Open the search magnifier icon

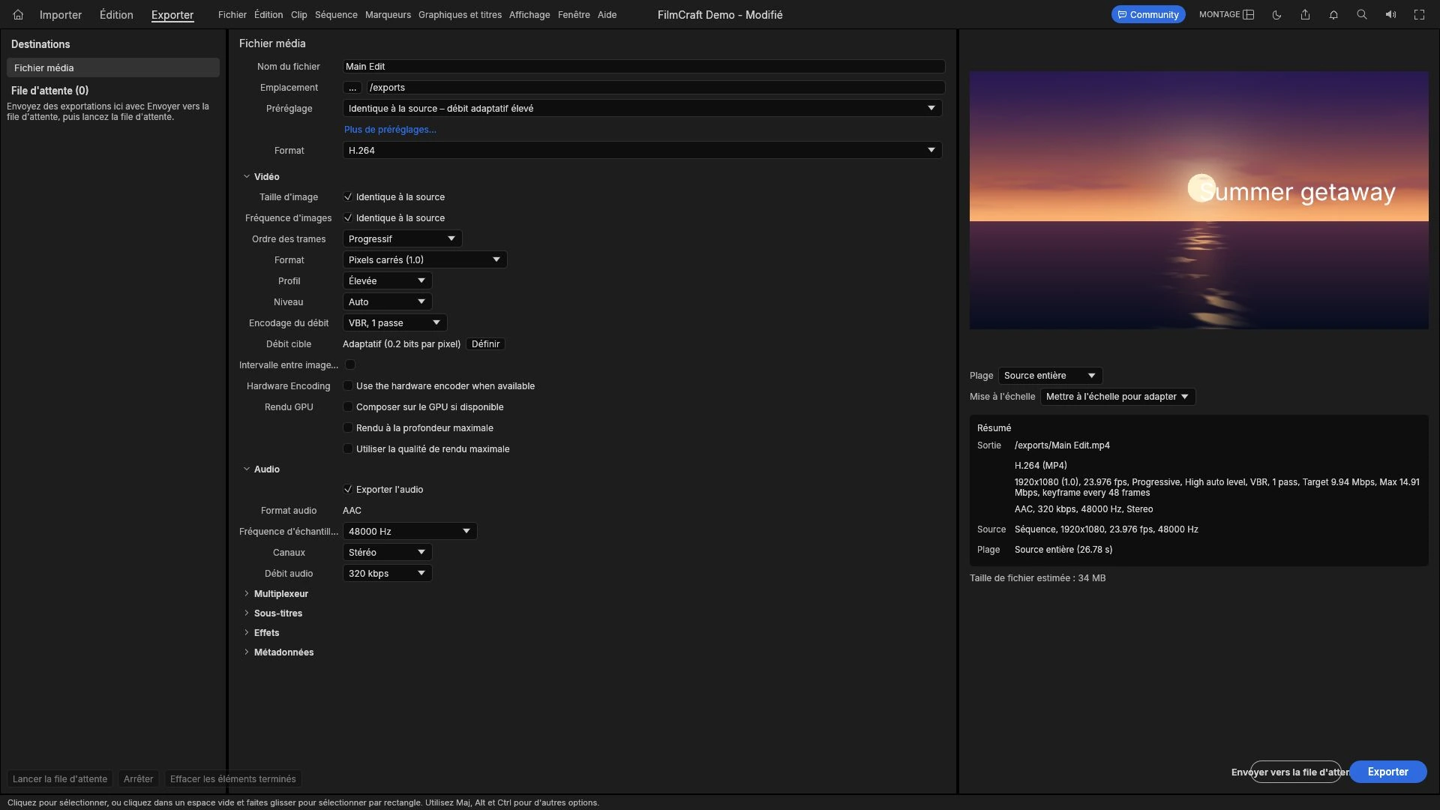[x=1362, y=14]
